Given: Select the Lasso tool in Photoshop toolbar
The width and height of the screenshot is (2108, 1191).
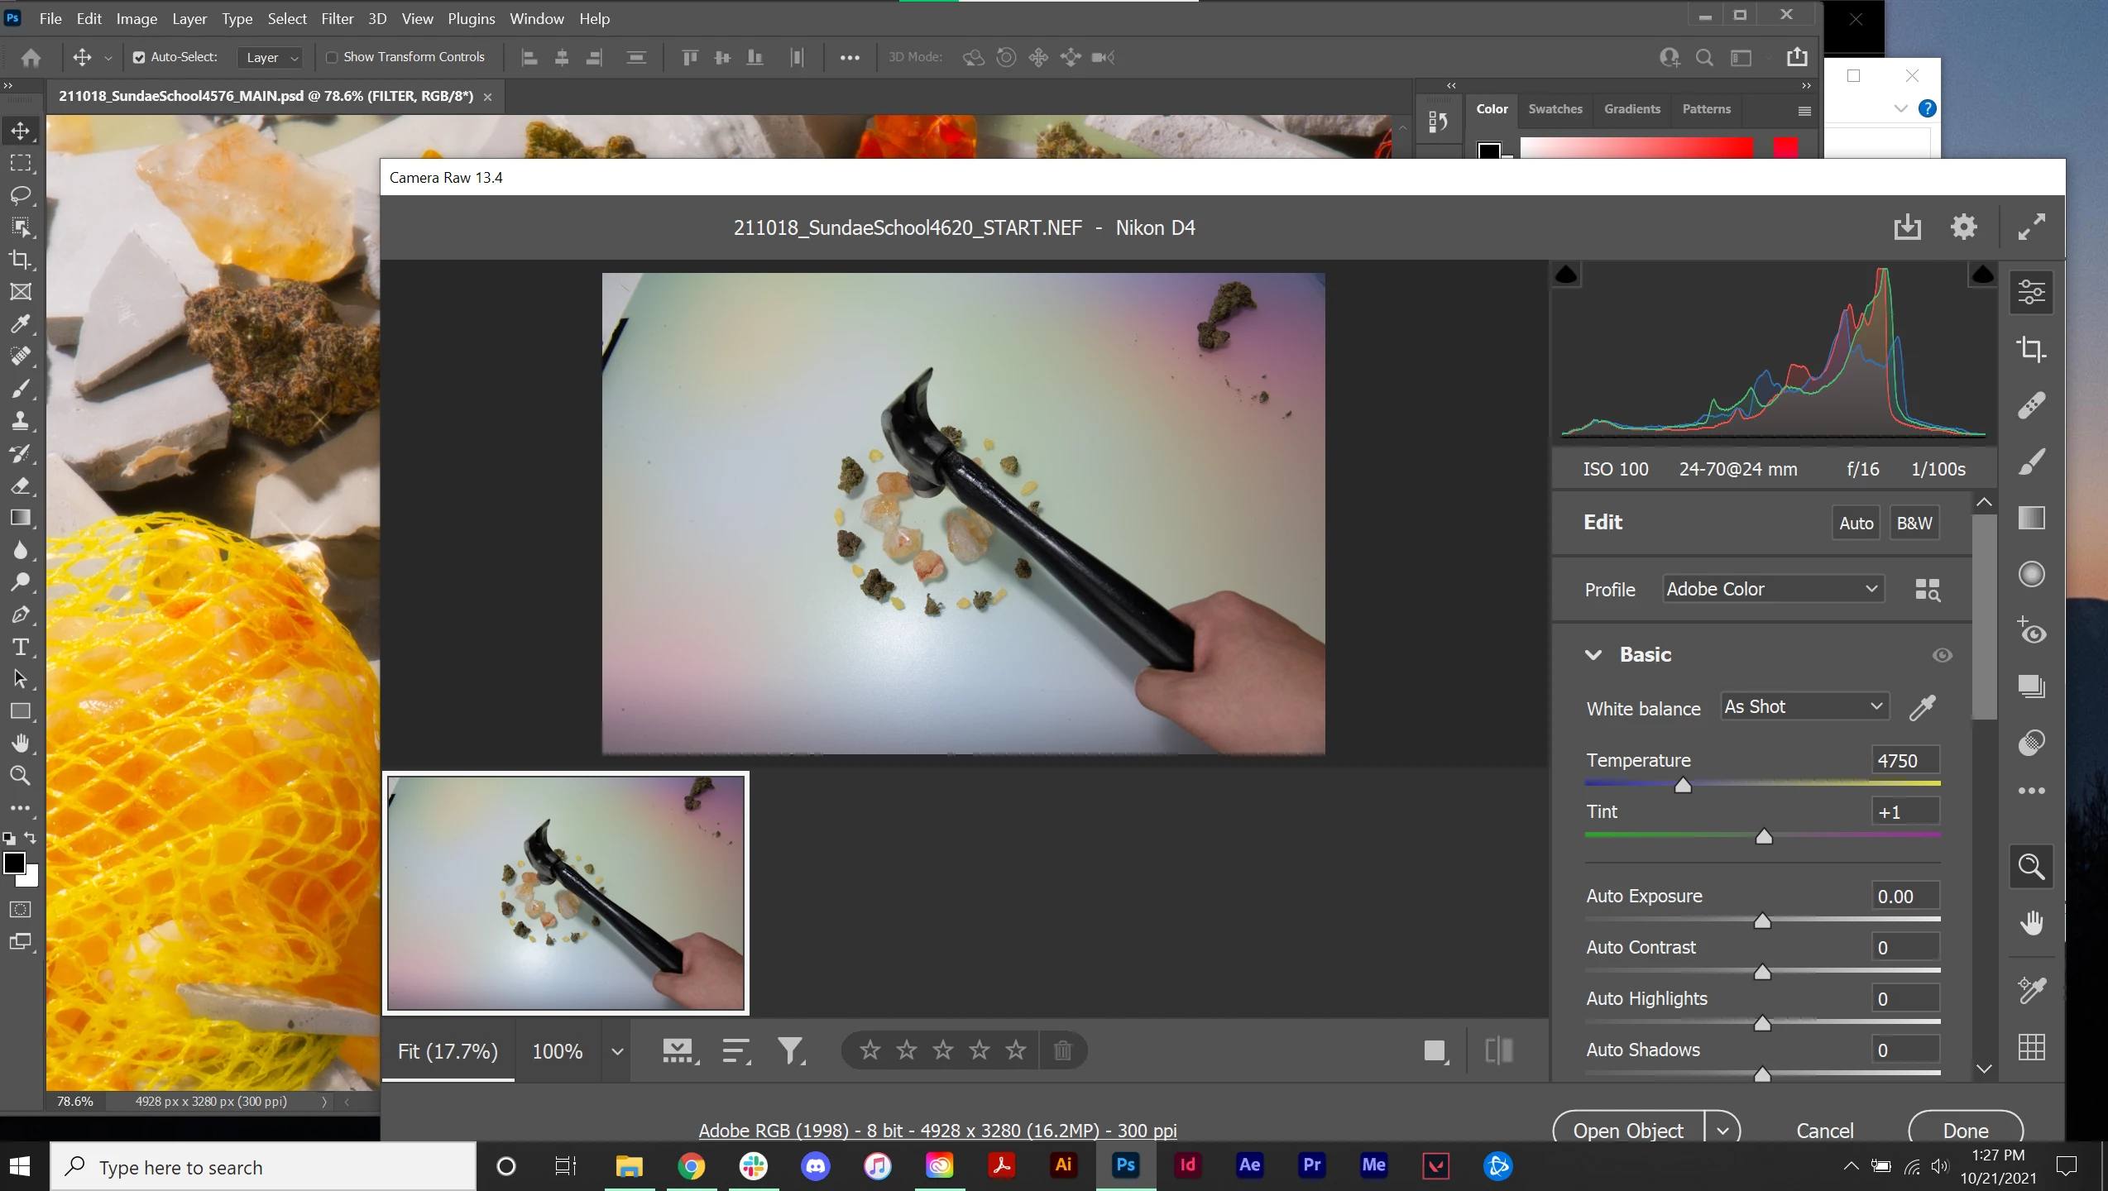Looking at the screenshot, I should pos(21,195).
